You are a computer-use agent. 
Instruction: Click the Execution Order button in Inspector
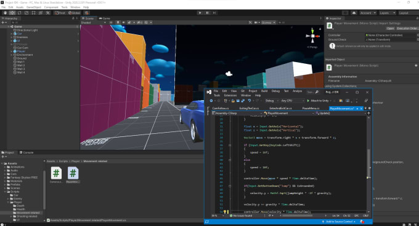click(407, 28)
